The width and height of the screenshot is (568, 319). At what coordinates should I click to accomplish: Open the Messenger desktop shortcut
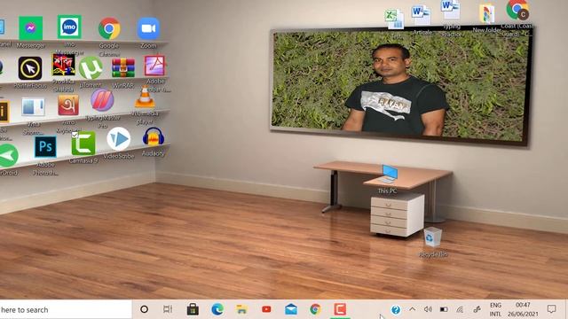click(31, 28)
